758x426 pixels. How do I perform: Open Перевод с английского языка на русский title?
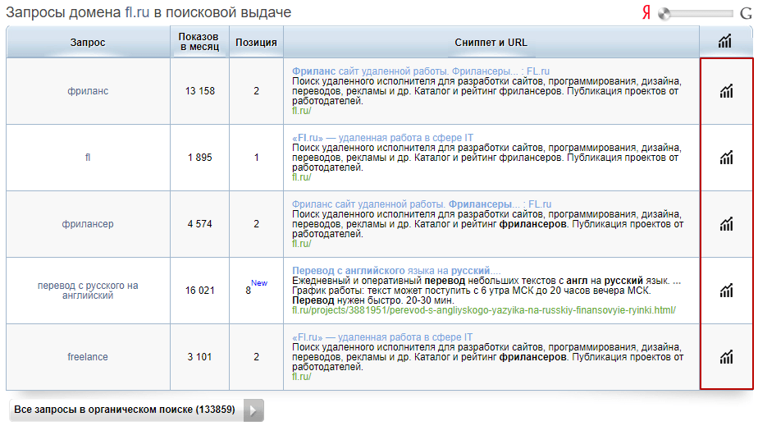click(396, 270)
